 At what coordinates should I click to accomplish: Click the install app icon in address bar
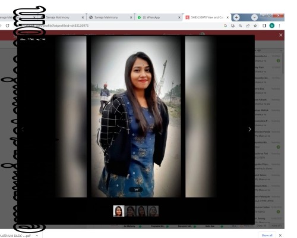(233, 26)
